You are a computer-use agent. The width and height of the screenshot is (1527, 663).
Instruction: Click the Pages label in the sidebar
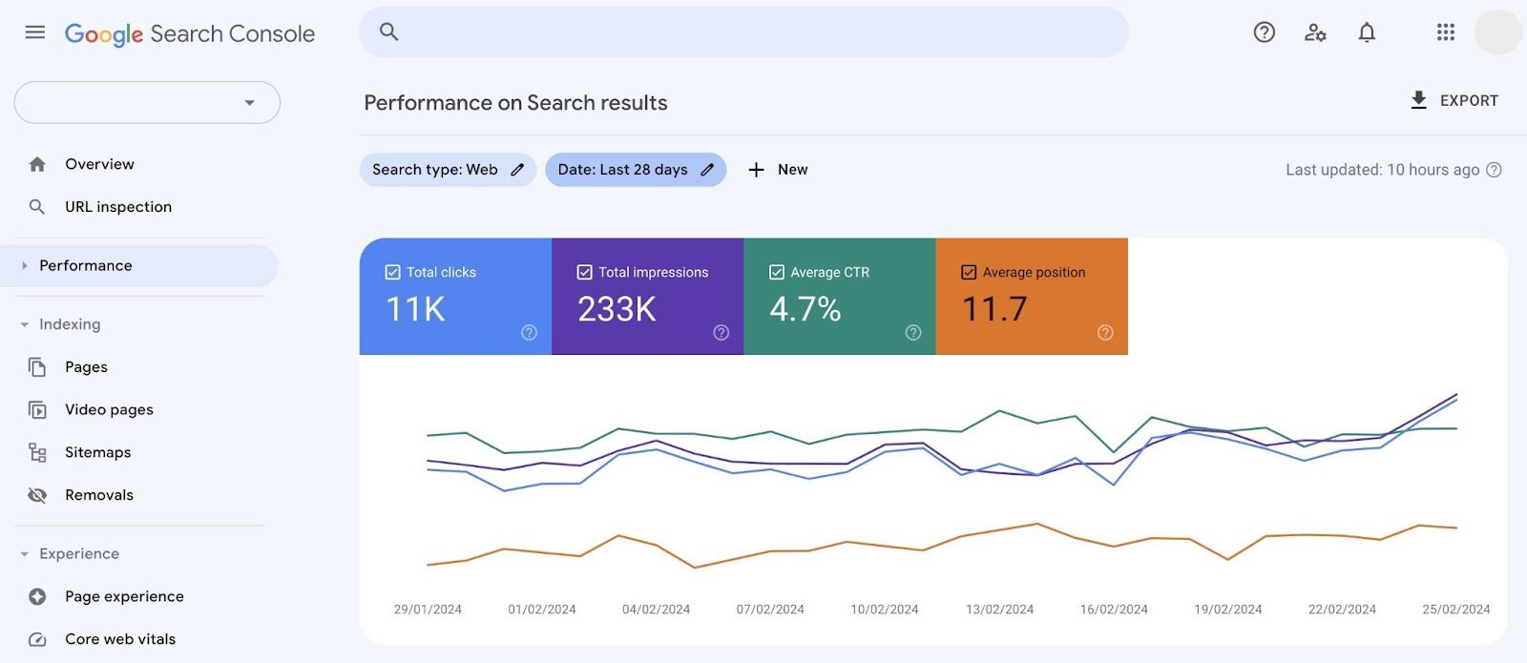click(86, 367)
